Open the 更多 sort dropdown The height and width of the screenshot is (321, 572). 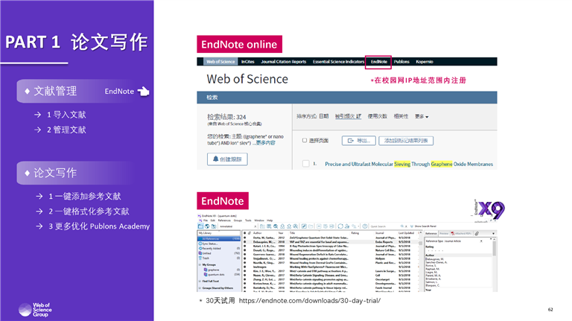point(422,116)
